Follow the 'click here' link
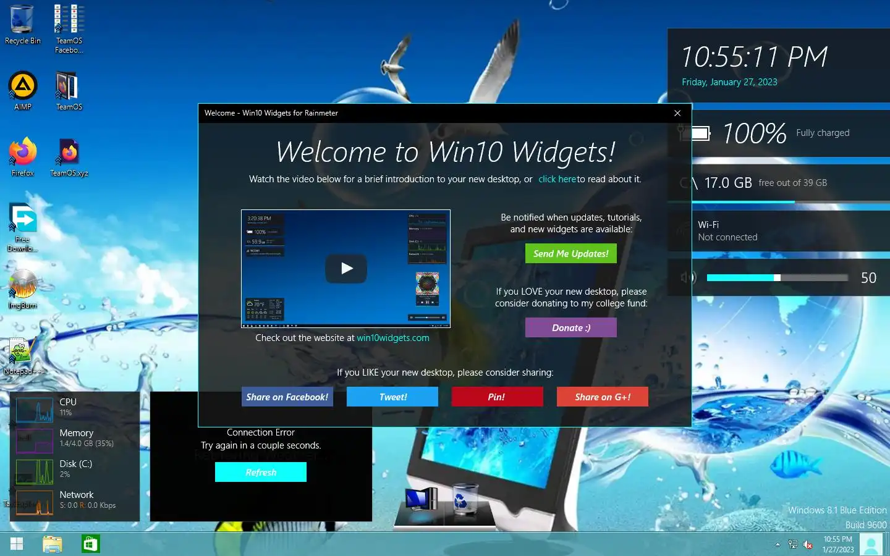 (557, 179)
